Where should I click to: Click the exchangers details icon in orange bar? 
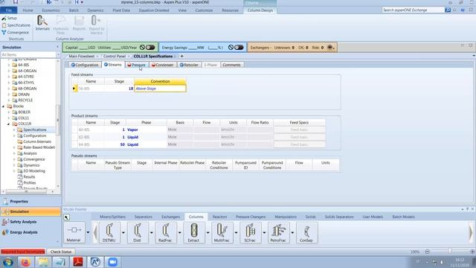pyautogui.click(x=330, y=48)
